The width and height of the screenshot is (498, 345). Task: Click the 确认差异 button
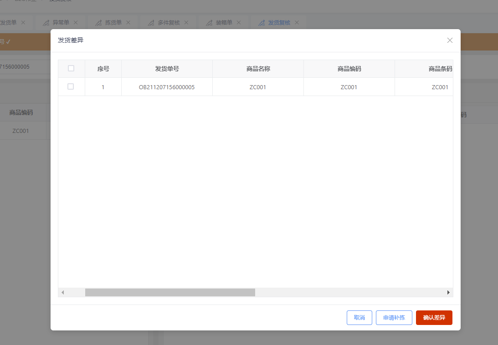tap(434, 318)
